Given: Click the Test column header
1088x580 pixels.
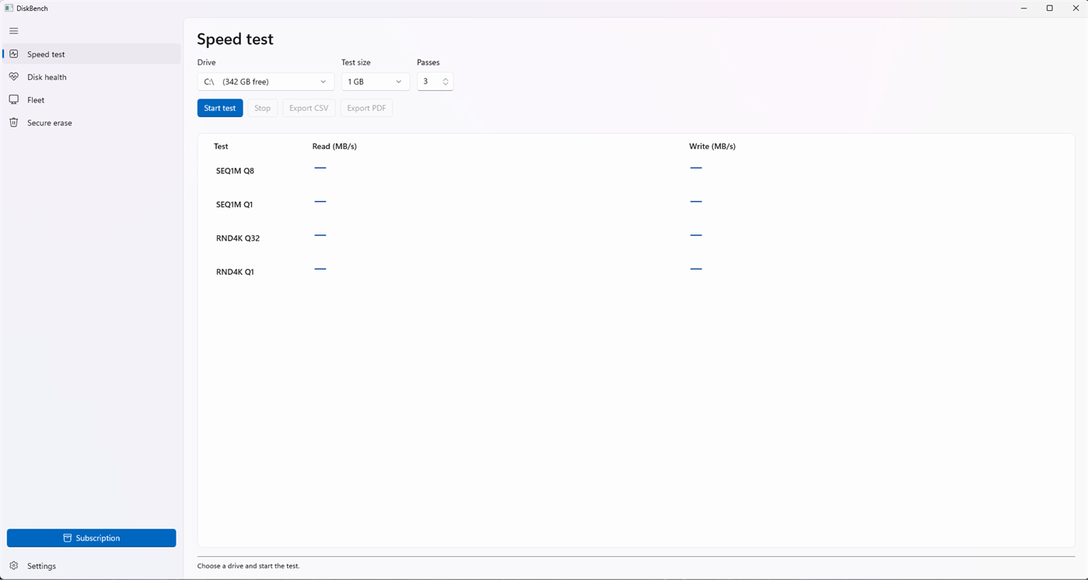Looking at the screenshot, I should coord(221,146).
